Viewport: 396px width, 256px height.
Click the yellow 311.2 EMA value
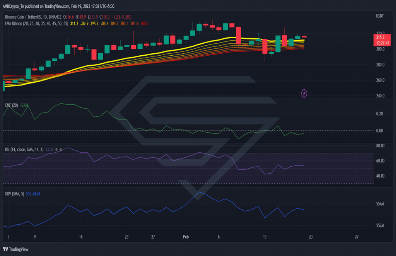coord(74,24)
